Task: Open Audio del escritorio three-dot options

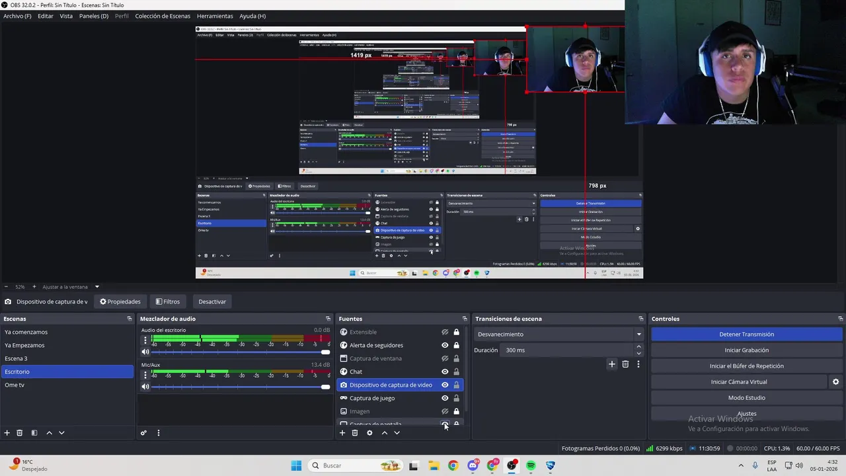Action: coord(145,340)
